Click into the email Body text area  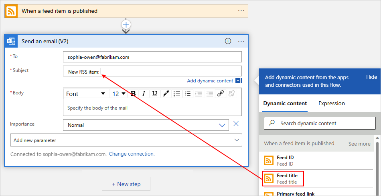(152, 108)
